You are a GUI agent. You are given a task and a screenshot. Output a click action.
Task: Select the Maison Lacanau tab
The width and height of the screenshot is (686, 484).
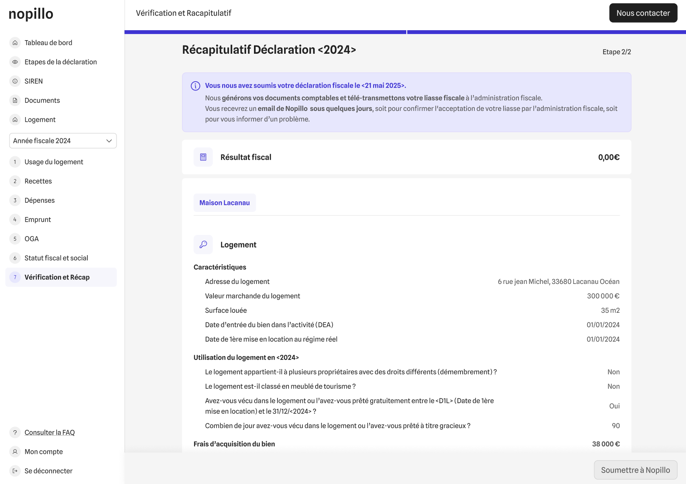[x=224, y=203]
